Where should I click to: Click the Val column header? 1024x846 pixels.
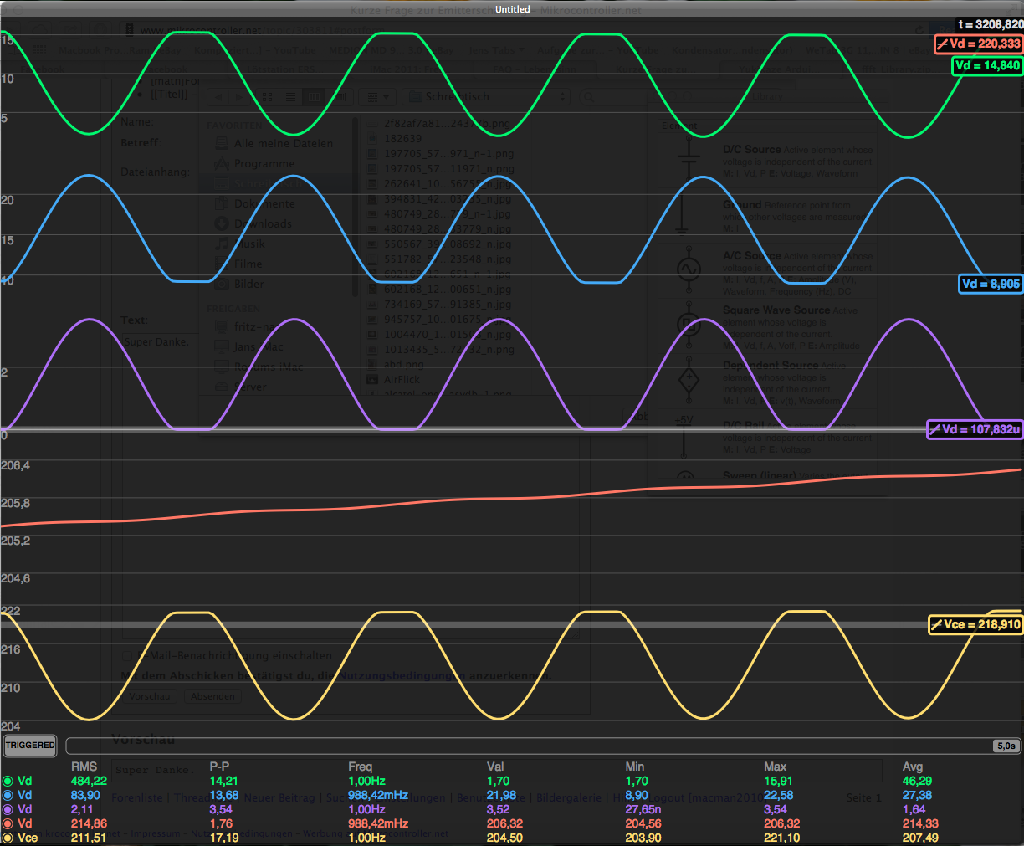[x=495, y=767]
